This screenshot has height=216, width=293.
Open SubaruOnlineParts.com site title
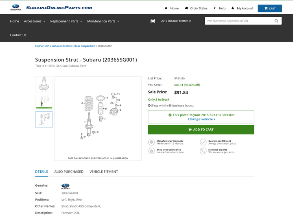coord(59,8)
